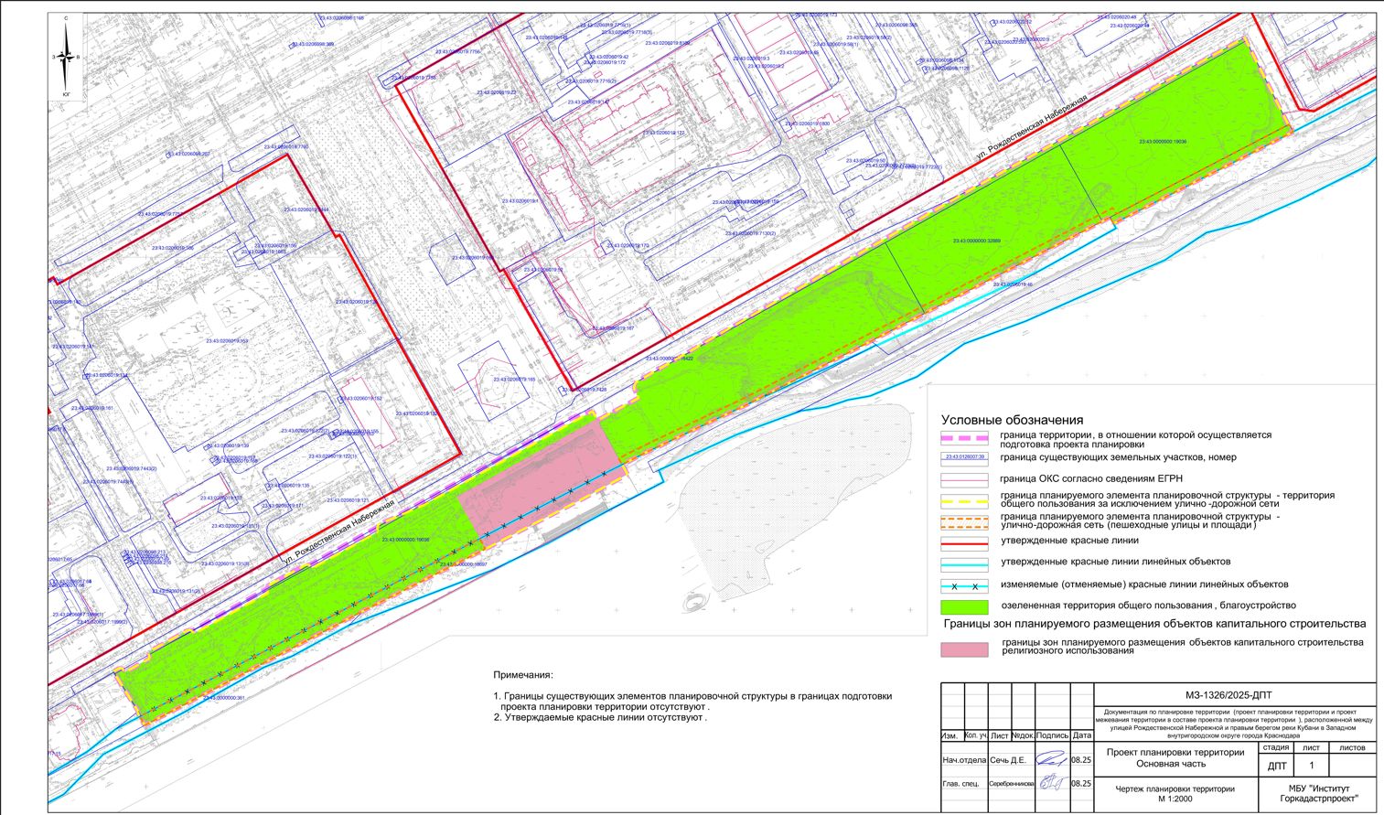This screenshot has height=815, width=1384.
Task: Click the thin pink ОКС boundary legend symbol
Action: [964, 479]
